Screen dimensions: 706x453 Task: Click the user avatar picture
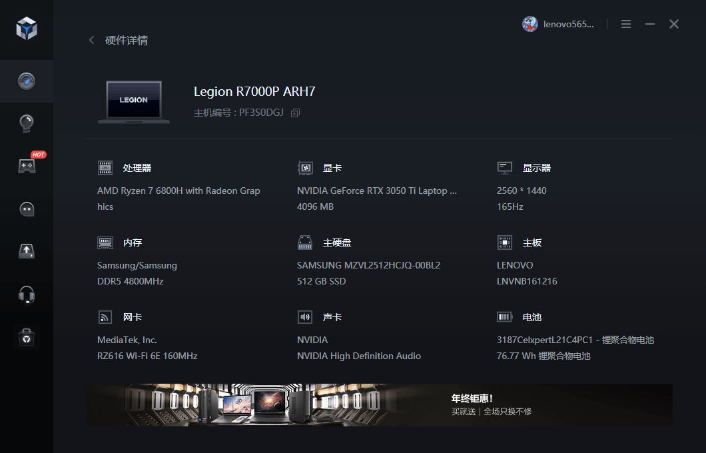[530, 24]
